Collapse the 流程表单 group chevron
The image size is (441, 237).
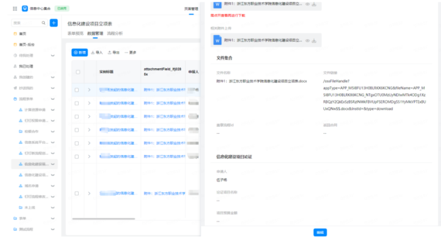click(x=52, y=99)
